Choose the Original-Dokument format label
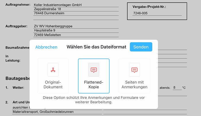The width and height of the screenshot is (201, 116). pyautogui.click(x=53, y=85)
